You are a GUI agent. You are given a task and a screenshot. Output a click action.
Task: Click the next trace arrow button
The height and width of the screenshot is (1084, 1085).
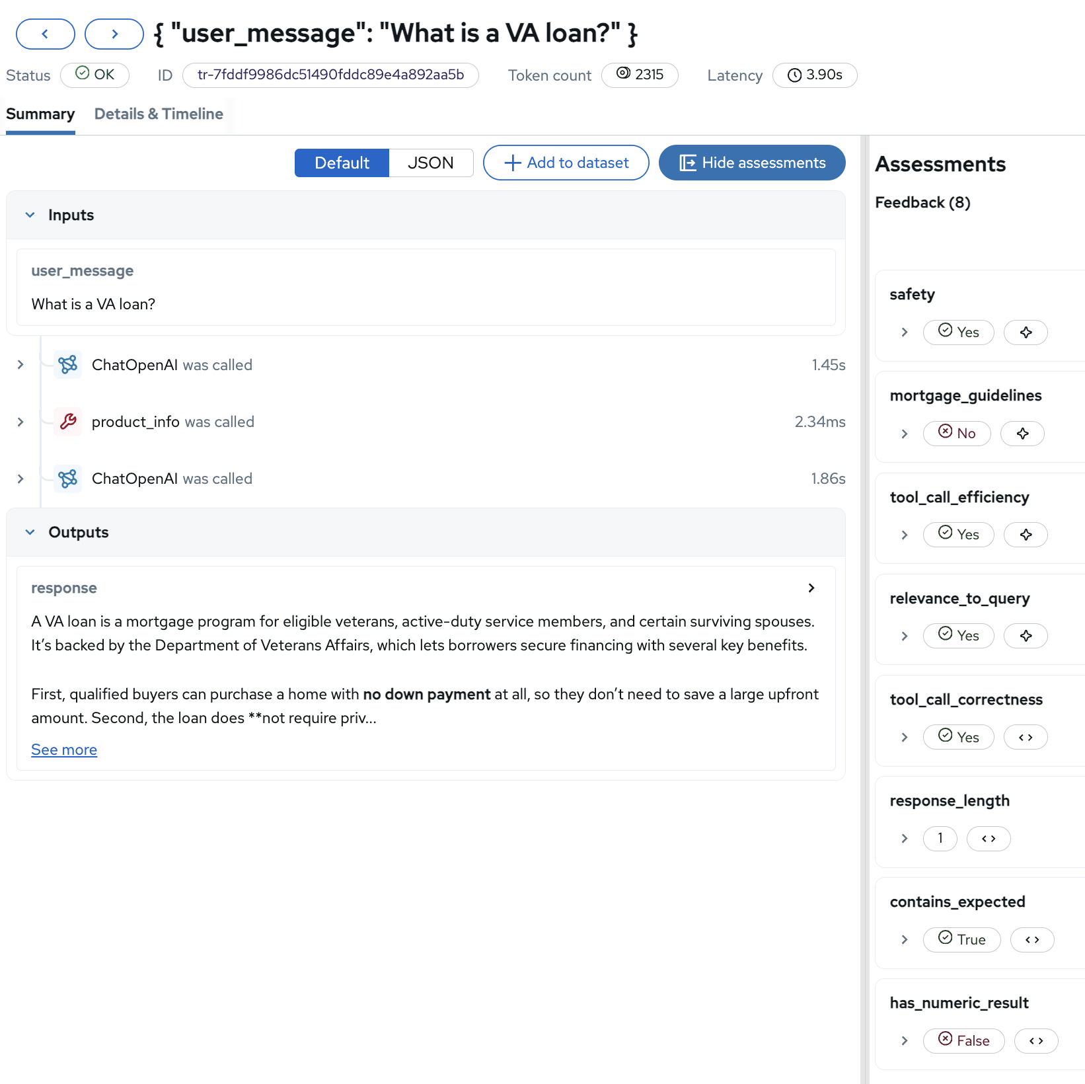coord(114,34)
